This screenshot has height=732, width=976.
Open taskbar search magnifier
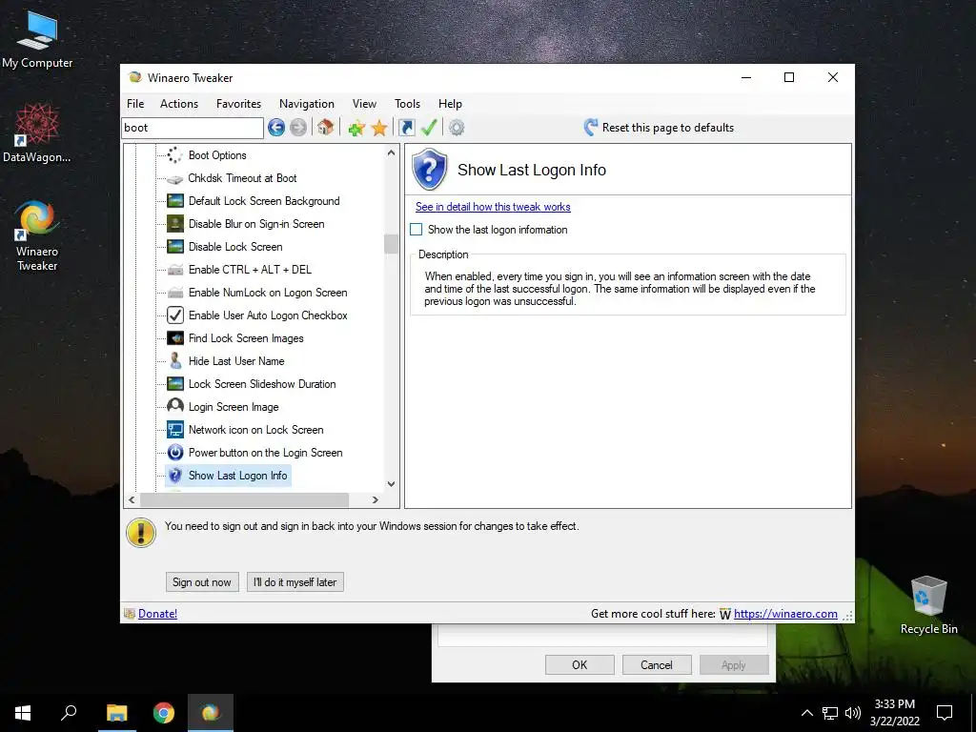(69, 713)
